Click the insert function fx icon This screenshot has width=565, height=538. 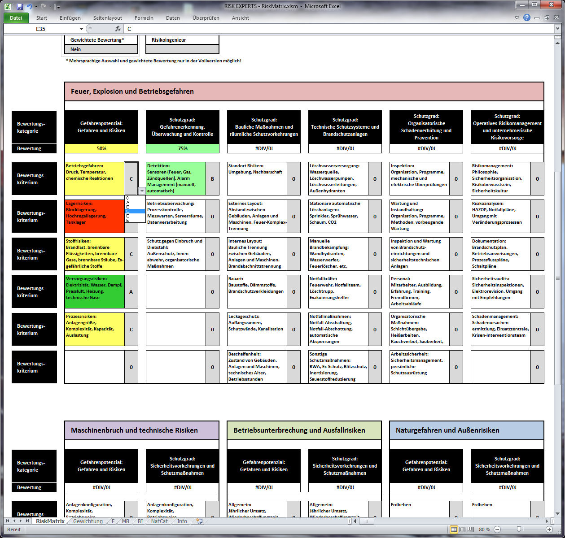118,29
